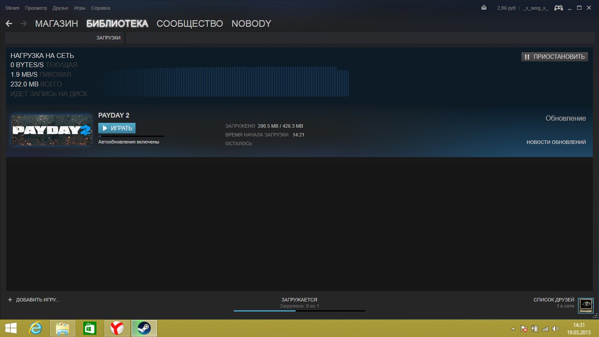The image size is (599, 337).
Task: Open the _x_serg_x_ account name dropdown
Action: (536, 8)
